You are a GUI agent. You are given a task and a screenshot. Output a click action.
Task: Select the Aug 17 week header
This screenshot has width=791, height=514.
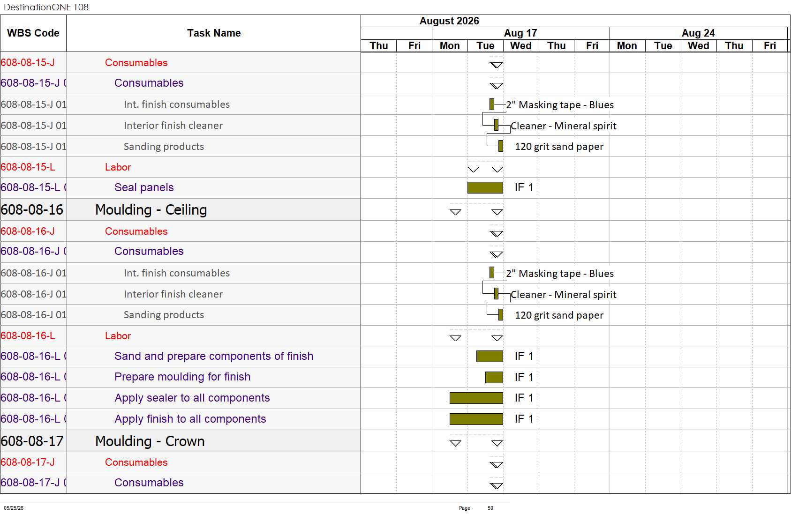point(520,33)
